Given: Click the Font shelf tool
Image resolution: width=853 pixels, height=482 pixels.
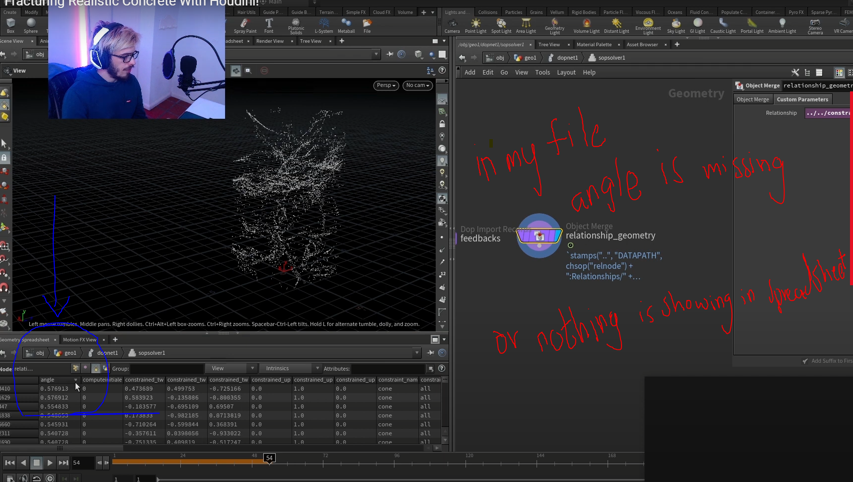Looking at the screenshot, I should (269, 25).
